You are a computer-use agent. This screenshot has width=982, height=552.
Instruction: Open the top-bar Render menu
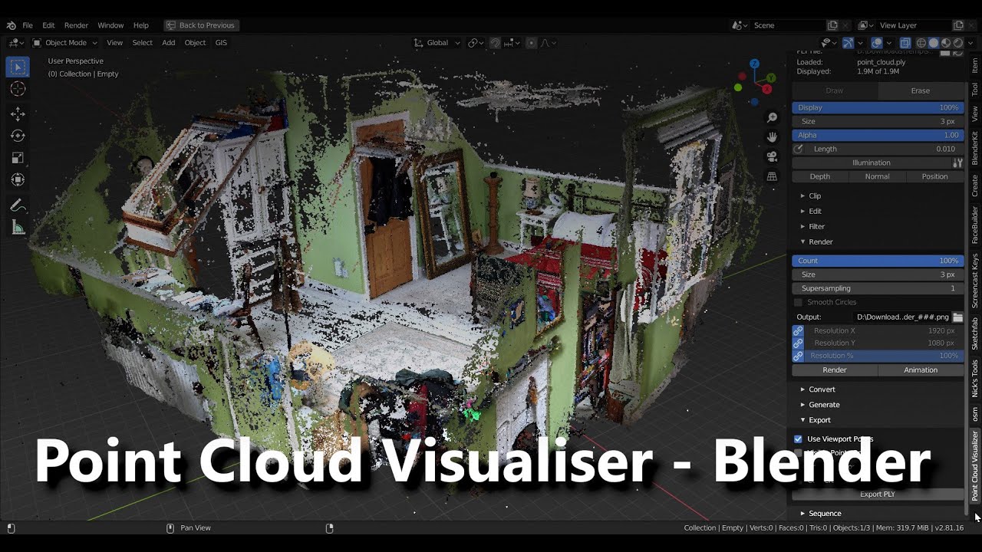click(76, 25)
